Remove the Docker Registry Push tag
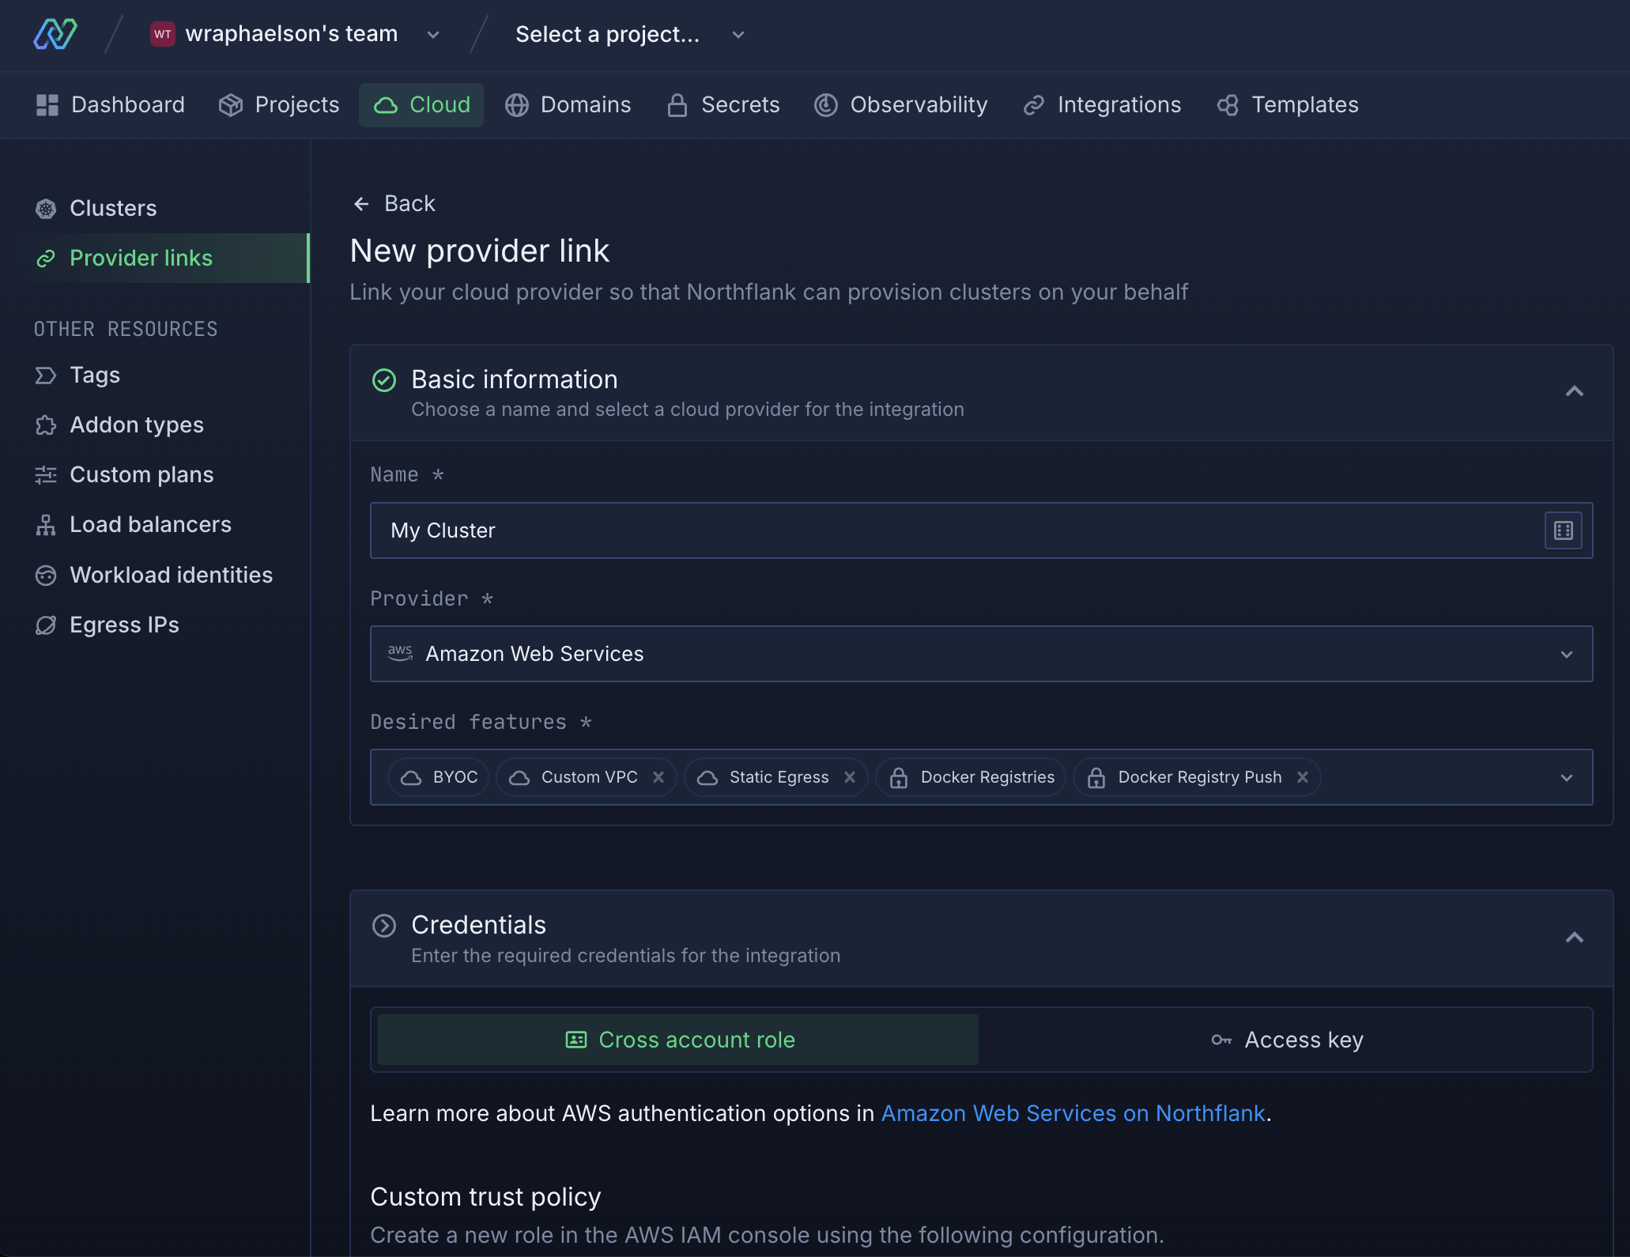 (x=1303, y=777)
